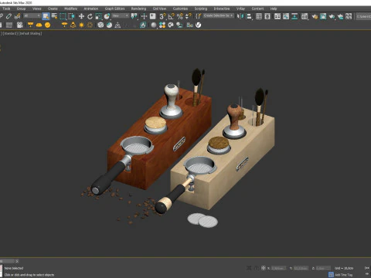
Task: Click Edit Named Selection Sets icon
Action: [x=198, y=16]
